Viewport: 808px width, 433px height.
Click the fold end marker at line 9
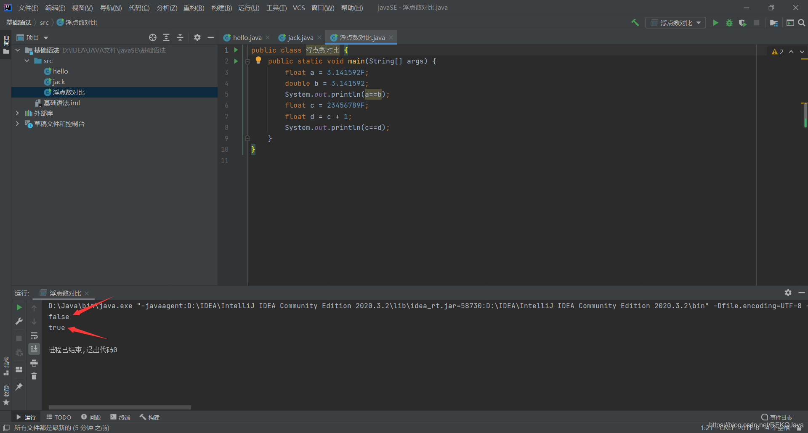[x=247, y=138]
